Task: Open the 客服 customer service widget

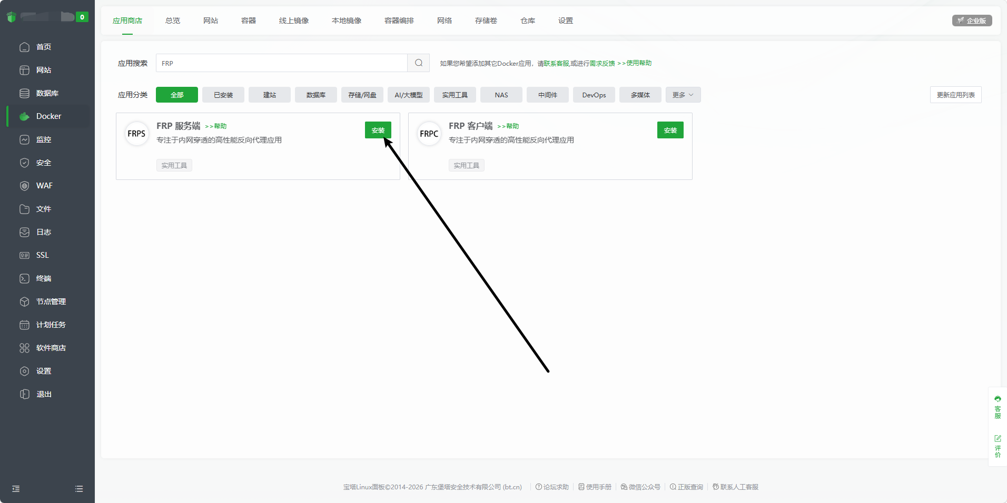Action: [x=998, y=407]
